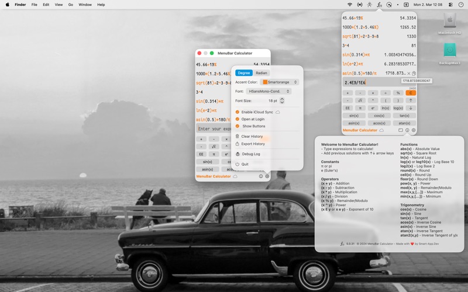468x292 pixels.
Task: Open the Edit menu
Action: [46, 5]
